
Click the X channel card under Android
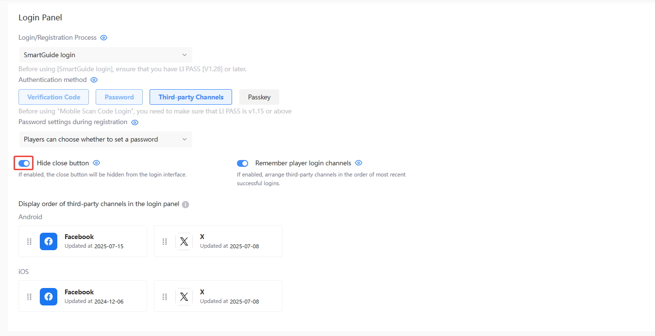click(218, 241)
